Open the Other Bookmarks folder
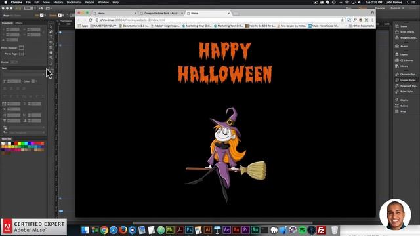The width and height of the screenshot is (420, 236). coord(362,26)
